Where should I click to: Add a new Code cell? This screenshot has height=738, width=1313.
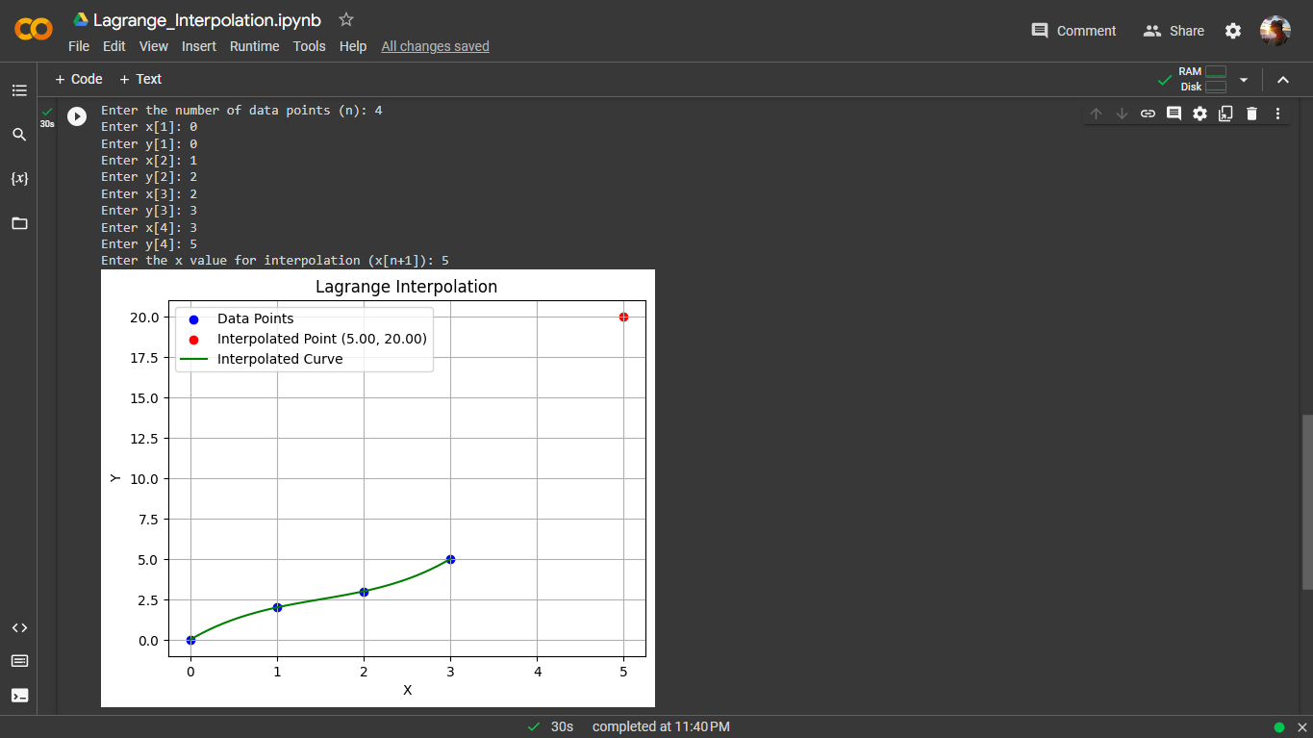coord(79,79)
